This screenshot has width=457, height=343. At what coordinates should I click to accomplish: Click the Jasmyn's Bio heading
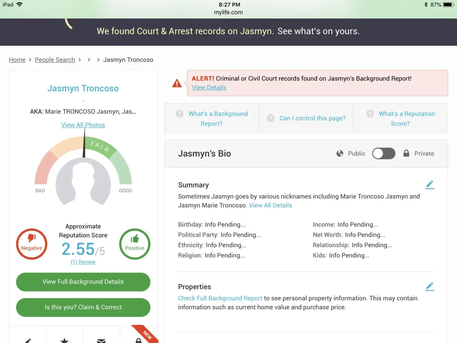tap(204, 153)
